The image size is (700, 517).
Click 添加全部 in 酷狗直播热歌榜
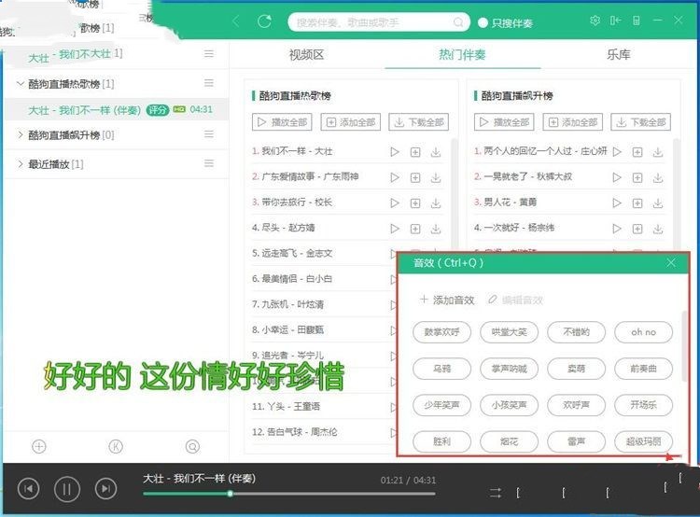click(x=350, y=122)
